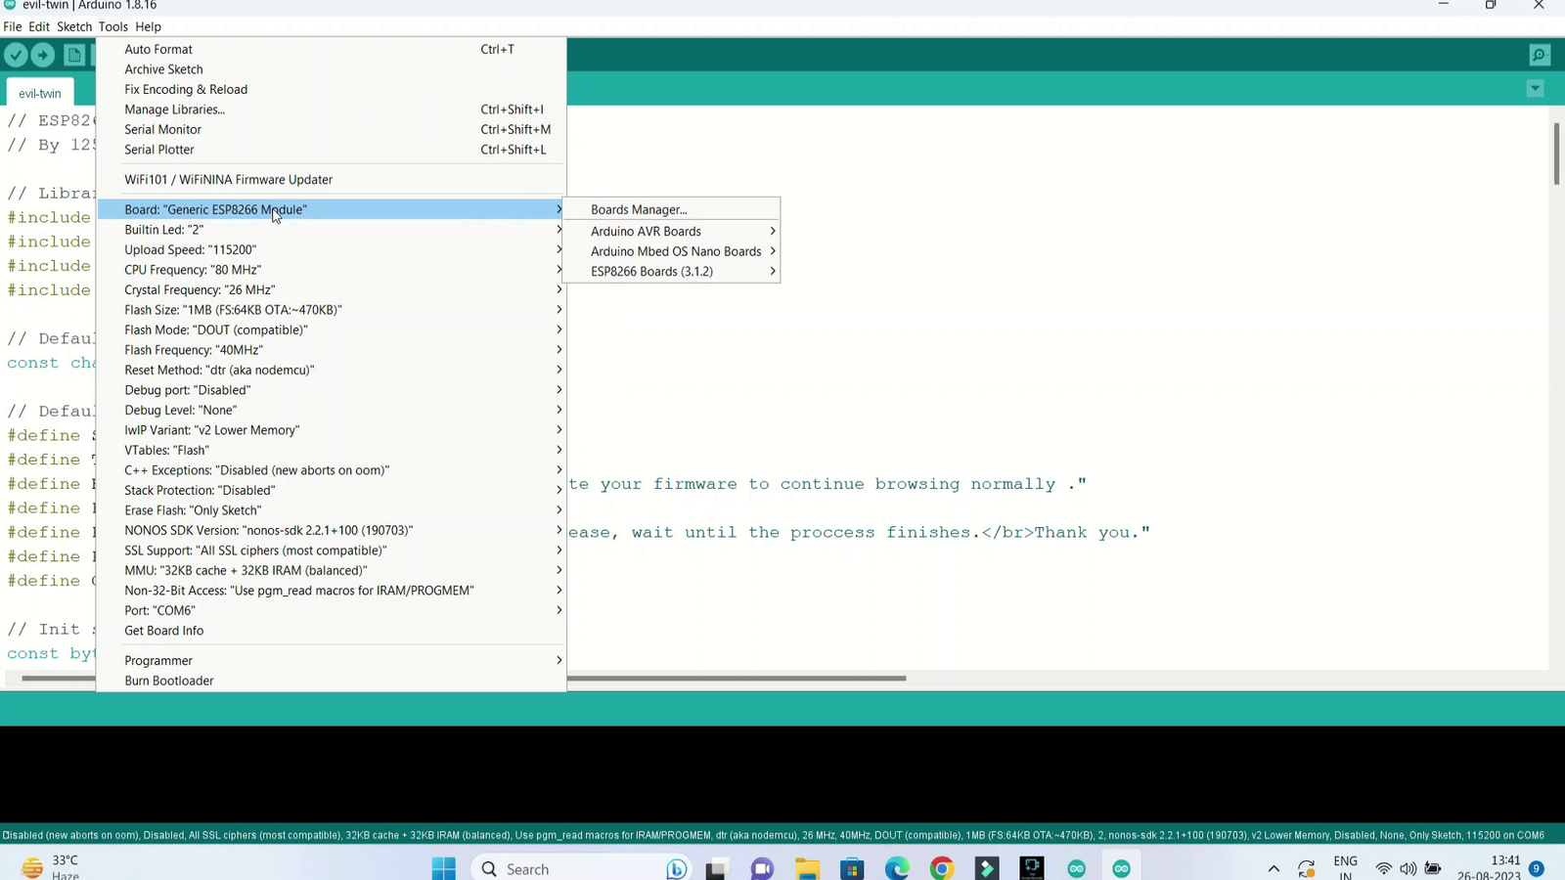Launch Microsoft Store from taskbar
The width and height of the screenshot is (1565, 880).
[x=852, y=868]
